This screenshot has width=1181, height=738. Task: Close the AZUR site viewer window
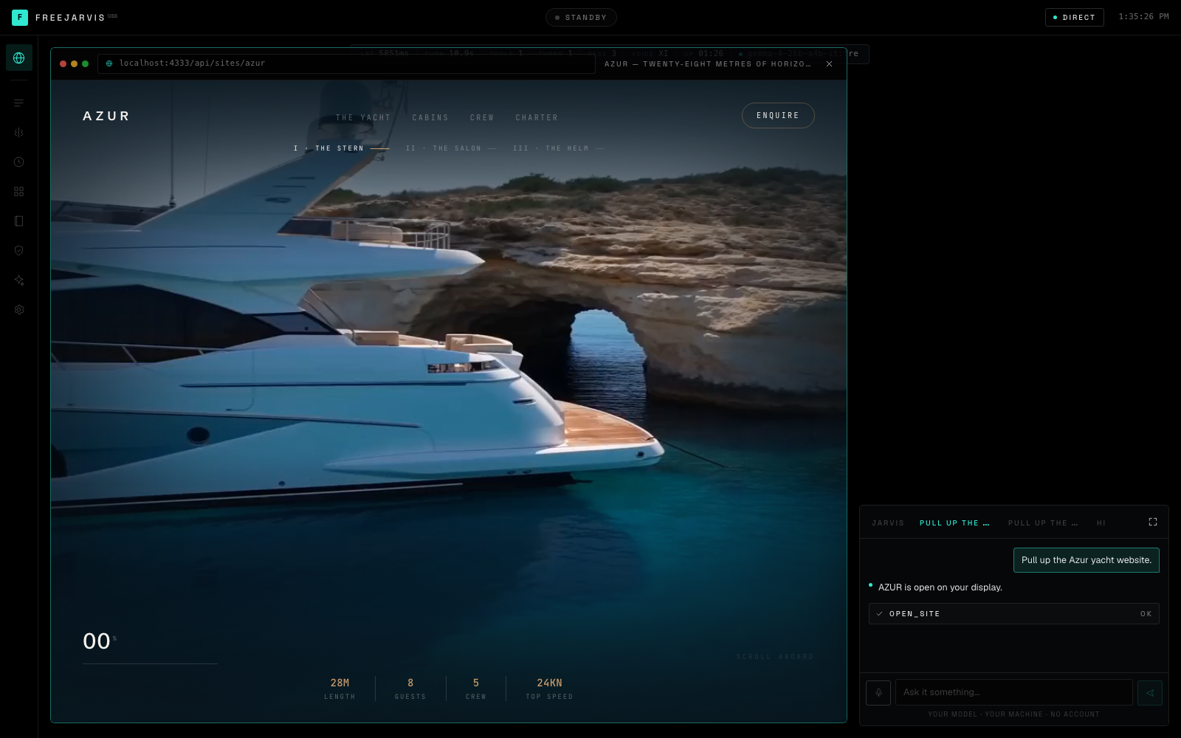(x=830, y=63)
